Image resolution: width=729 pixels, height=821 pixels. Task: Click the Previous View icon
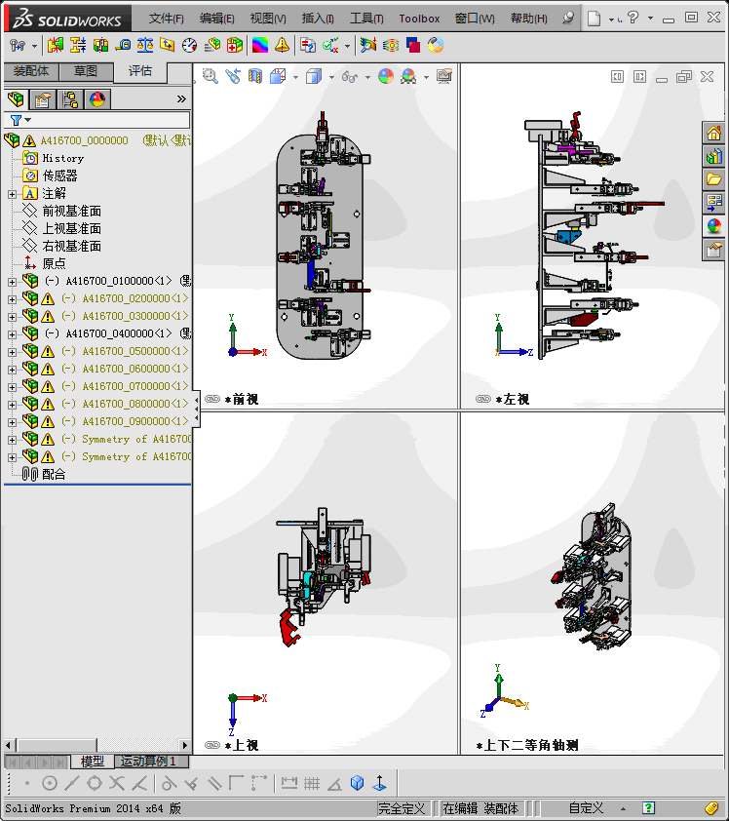[233, 76]
